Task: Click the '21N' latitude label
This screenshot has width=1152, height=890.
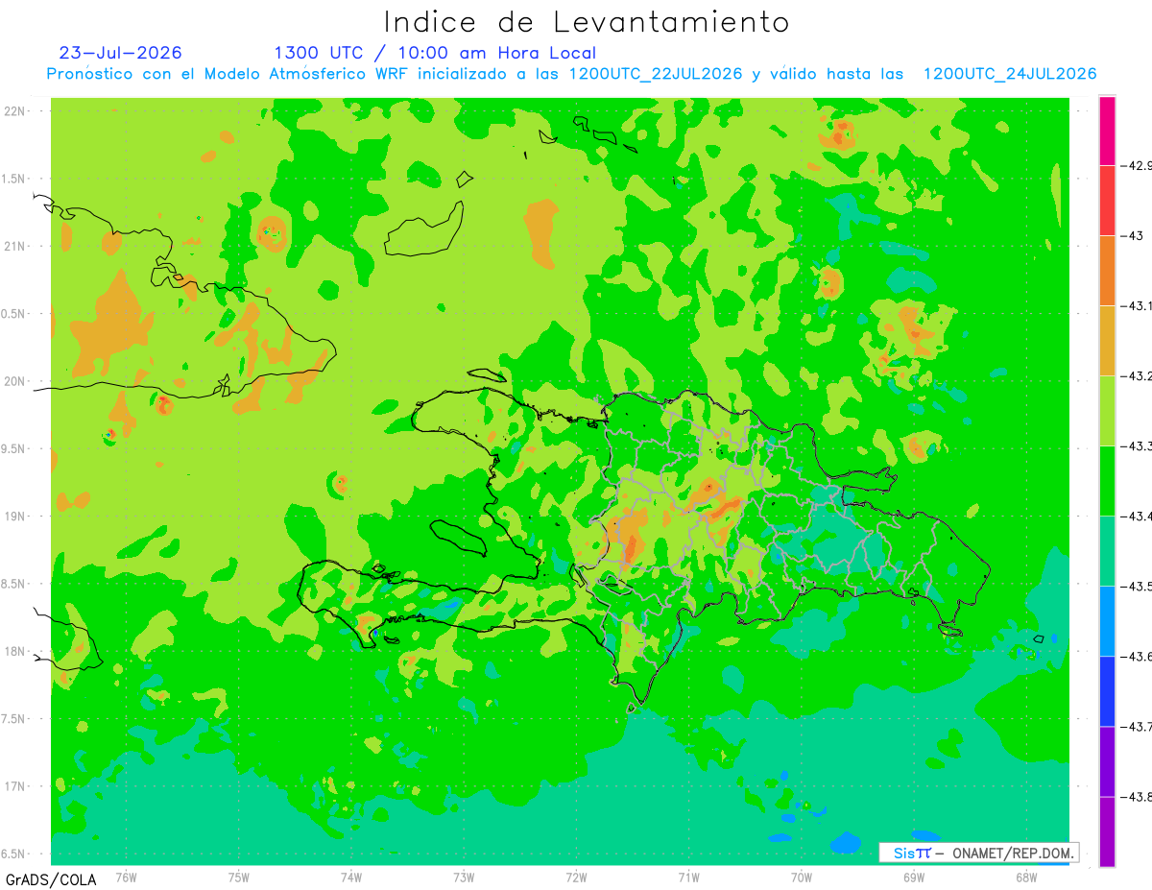Action: pos(15,246)
